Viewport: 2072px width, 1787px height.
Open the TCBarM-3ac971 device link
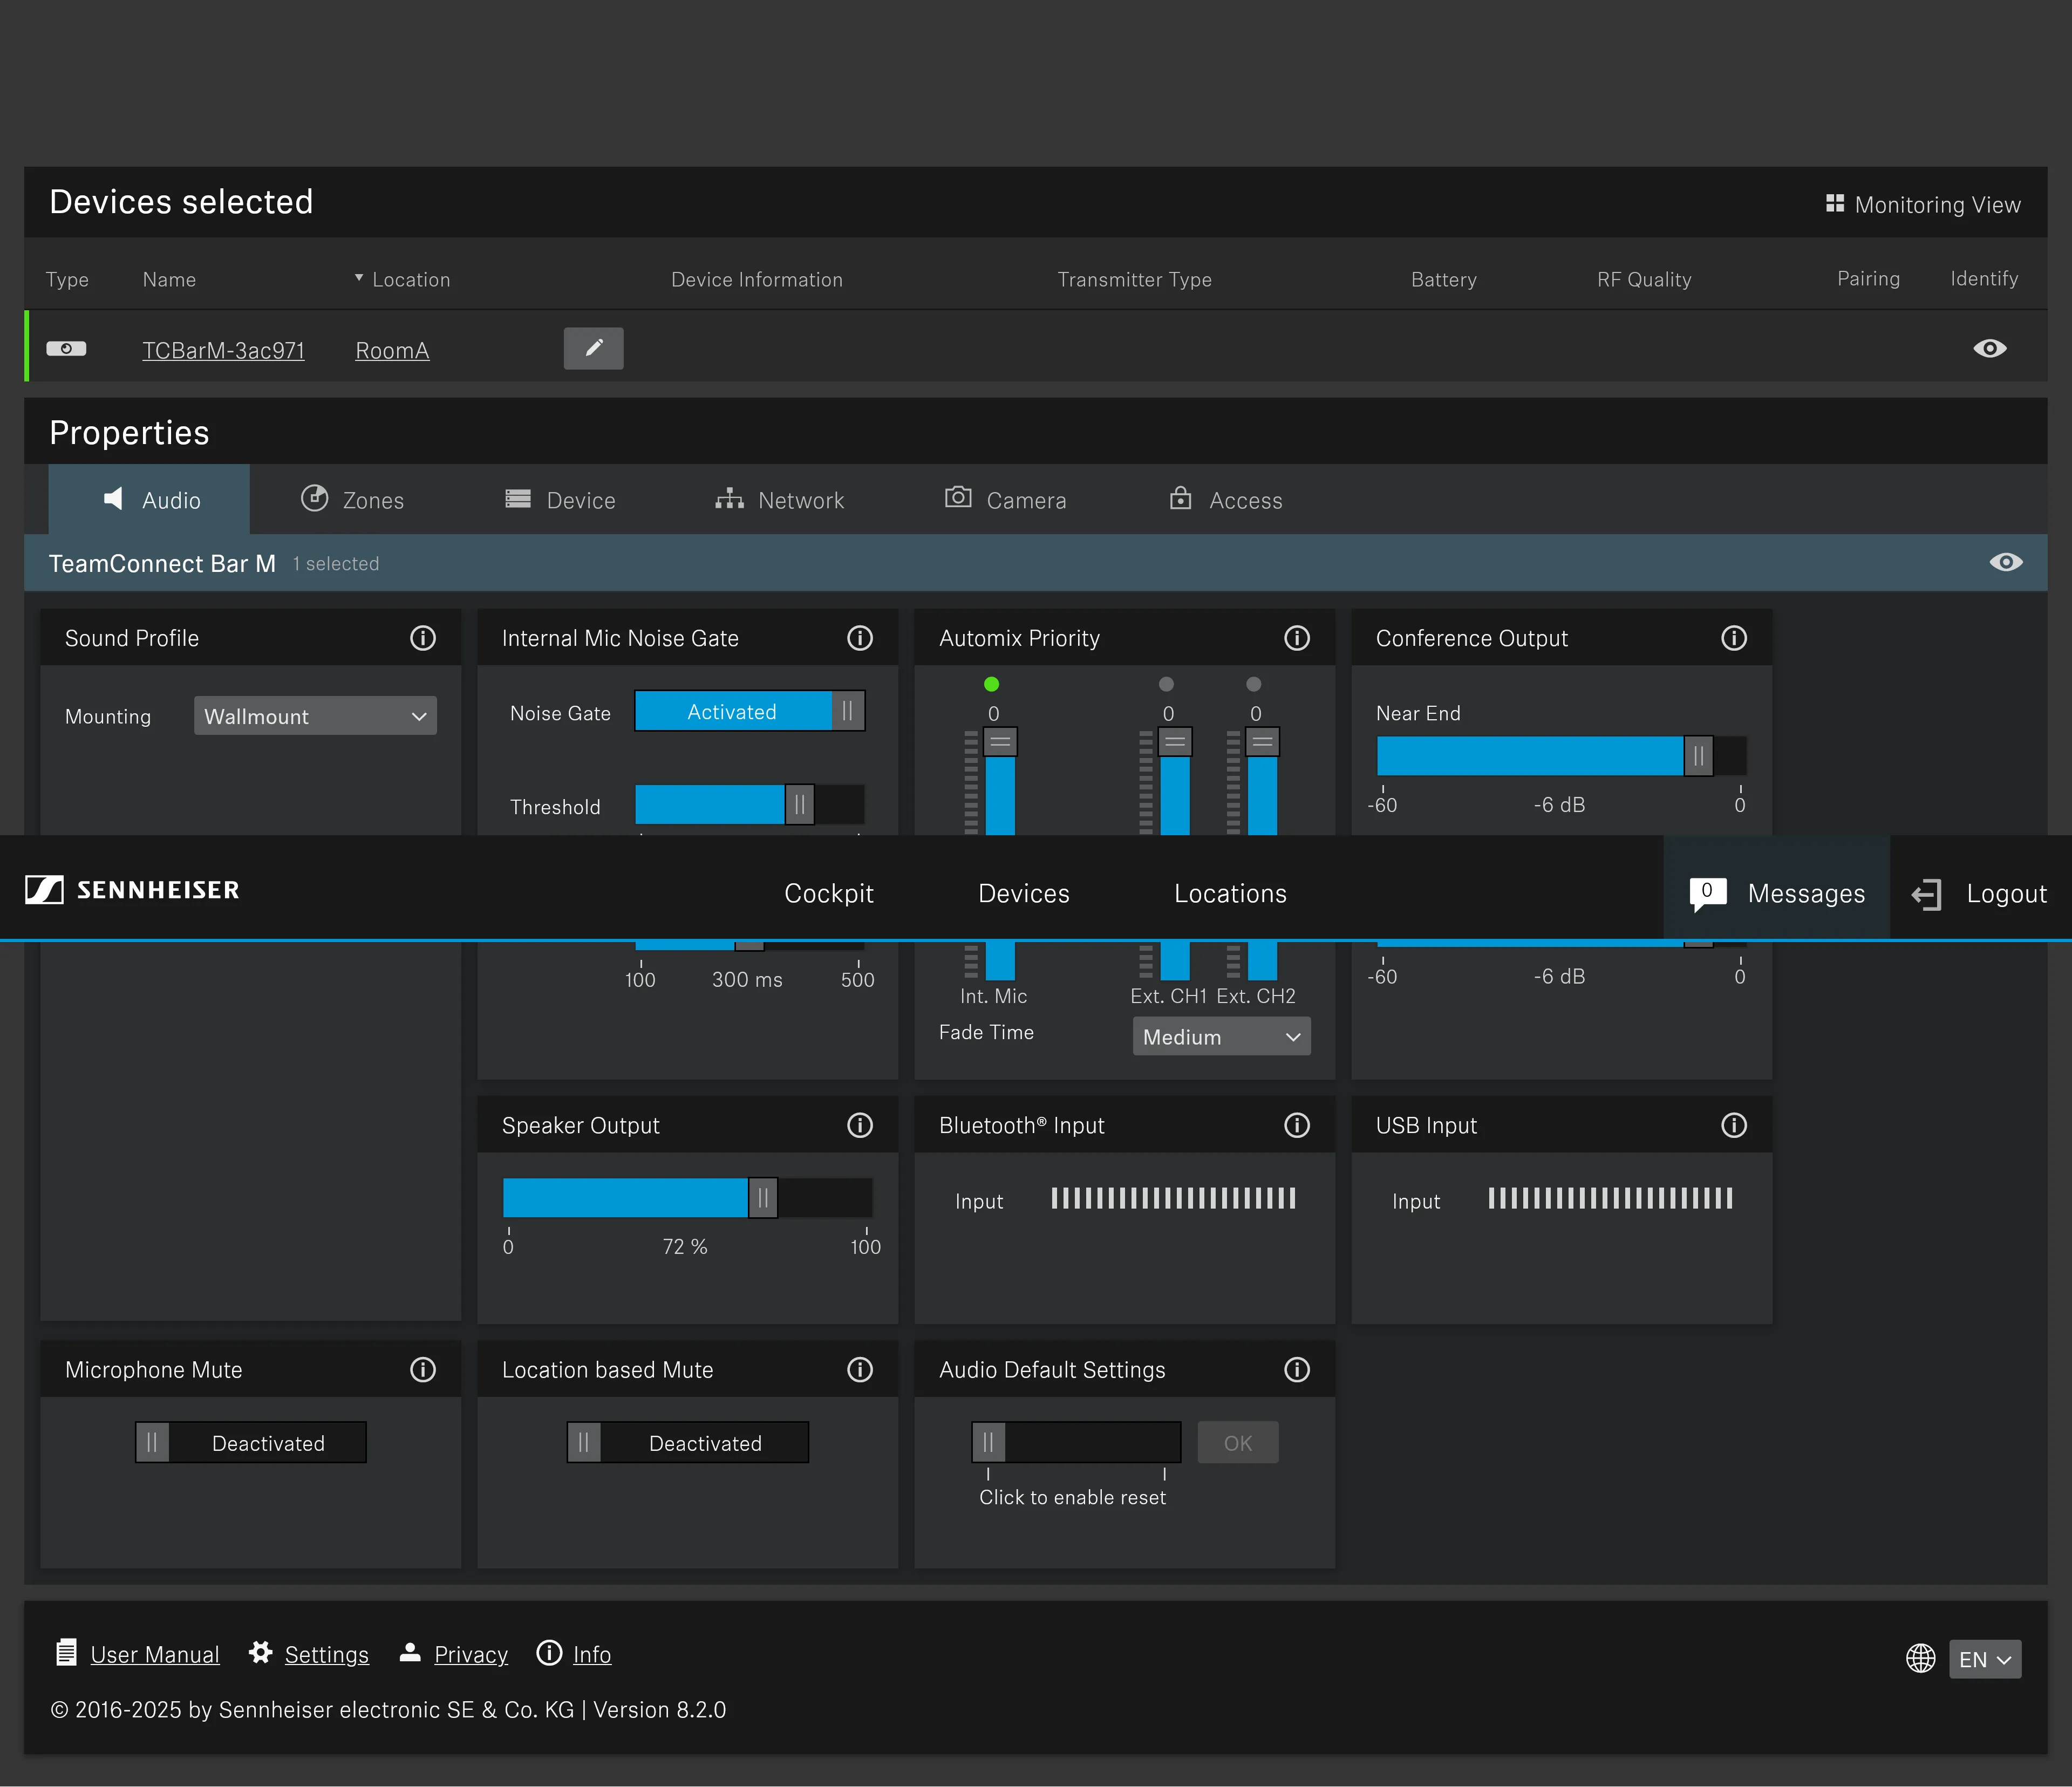[x=223, y=350]
